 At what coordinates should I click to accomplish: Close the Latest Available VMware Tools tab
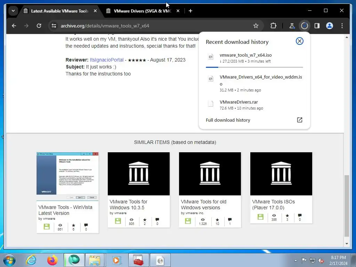[95, 11]
